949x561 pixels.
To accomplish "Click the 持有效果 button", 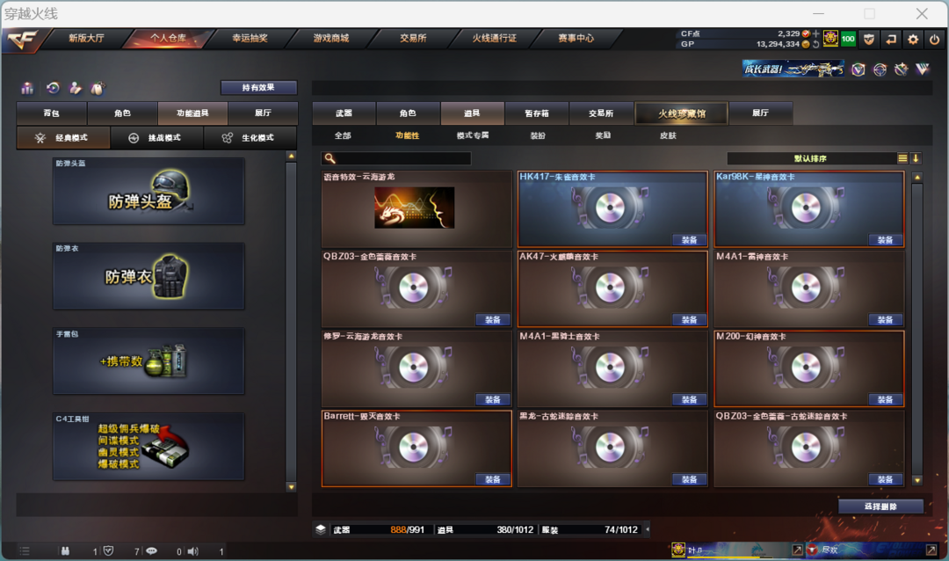I will (x=258, y=88).
